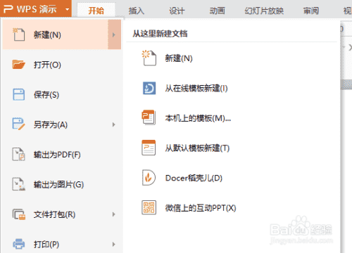Choose 从在线模板新建(I) option

click(x=196, y=88)
